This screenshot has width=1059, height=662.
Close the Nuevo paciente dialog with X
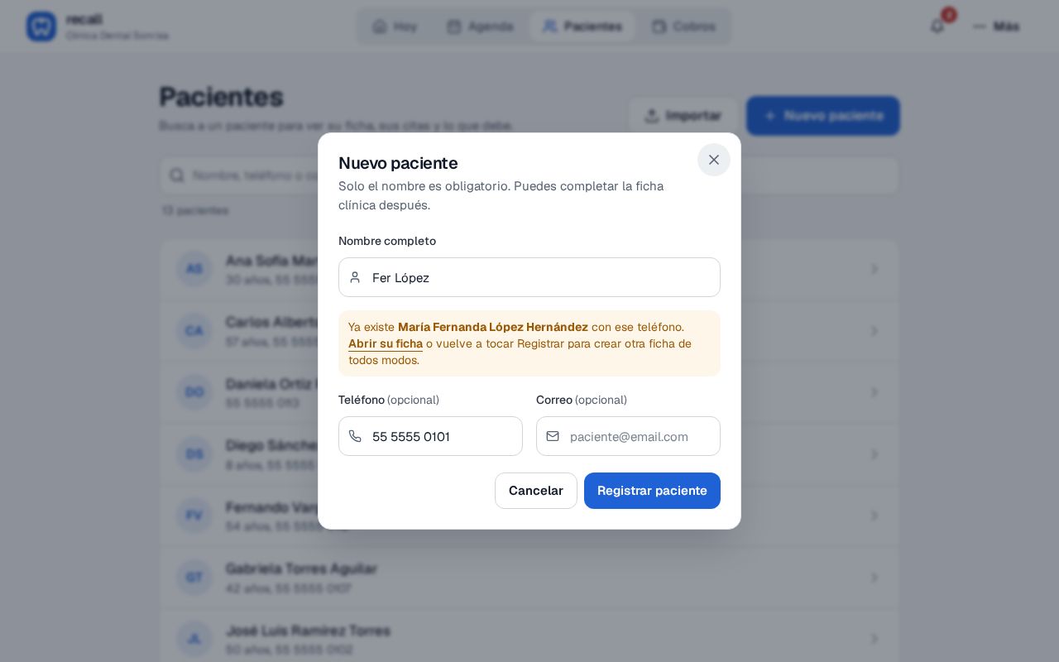click(714, 160)
